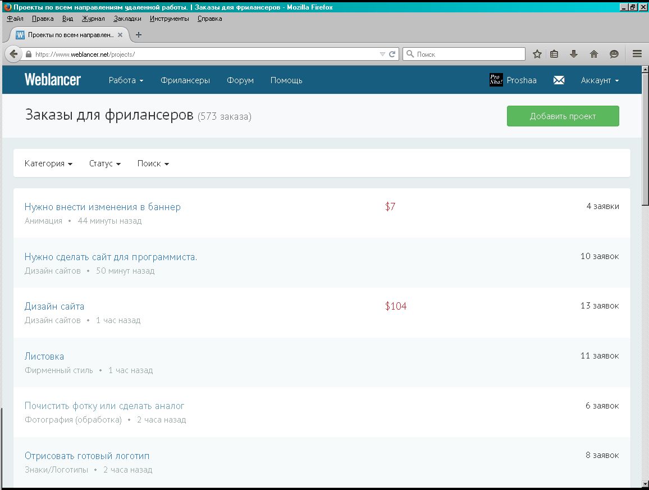Open the Правка menu
The width and height of the screenshot is (649, 490).
pyautogui.click(x=43, y=19)
